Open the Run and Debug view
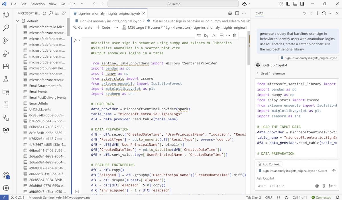The height and width of the screenshot is (200, 342). click(x=6, y=54)
